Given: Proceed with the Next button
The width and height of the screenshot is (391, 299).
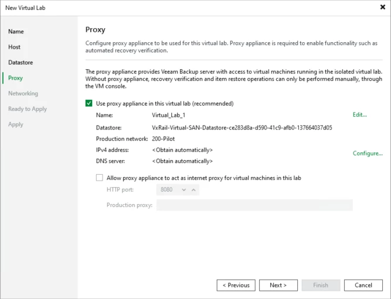Looking at the screenshot, I should tap(278, 286).
